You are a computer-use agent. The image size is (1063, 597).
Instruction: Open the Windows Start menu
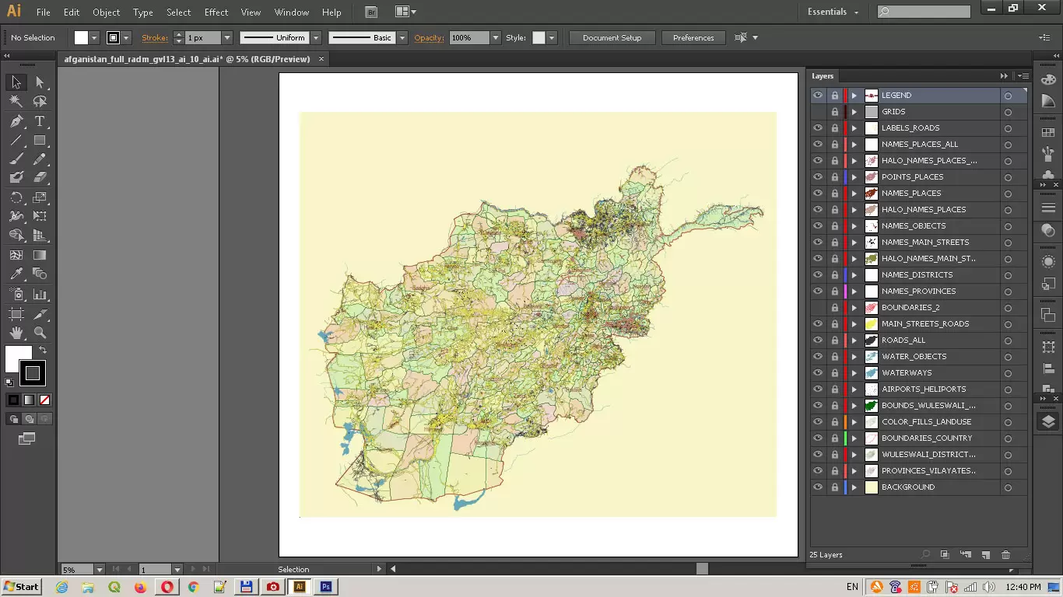(22, 587)
